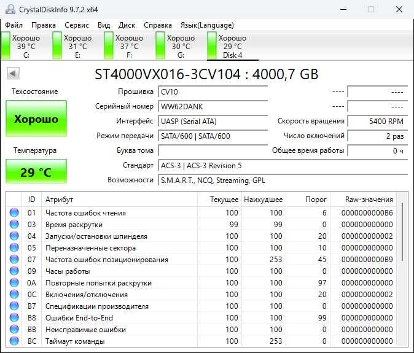Click green health indicator of drive C:
This screenshot has height=353, width=414.
tap(6, 45)
